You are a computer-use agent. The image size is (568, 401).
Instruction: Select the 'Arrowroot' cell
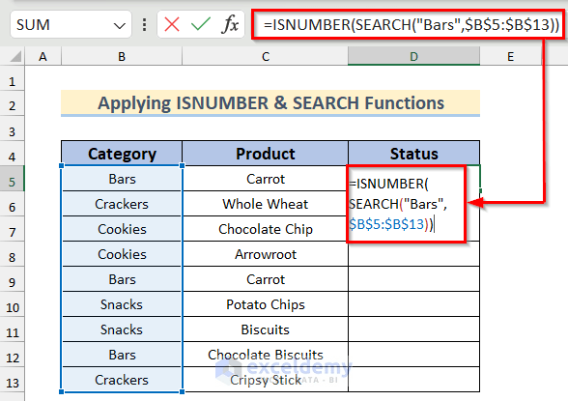(266, 254)
